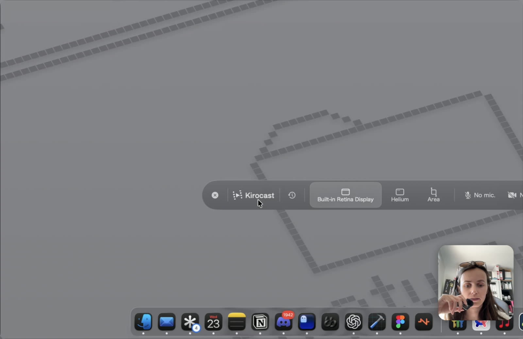The image size is (523, 339).
Task: Select the Helium window capture option
Action: (400, 195)
